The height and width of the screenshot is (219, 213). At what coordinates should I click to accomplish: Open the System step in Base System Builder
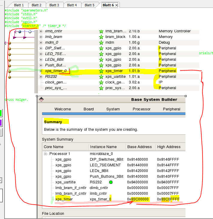pos(113,109)
